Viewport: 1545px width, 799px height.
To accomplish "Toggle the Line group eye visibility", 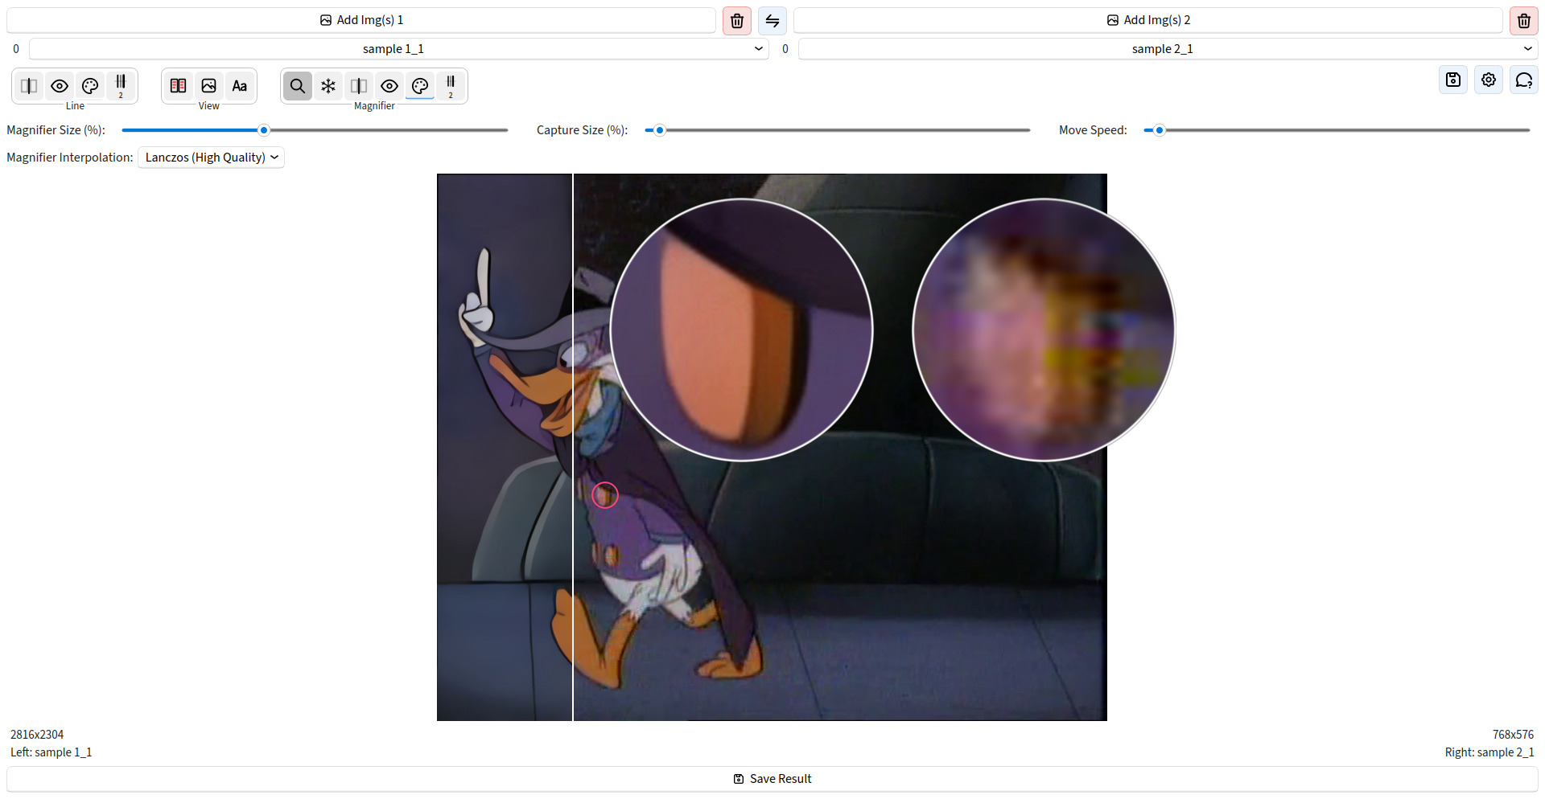I will pyautogui.click(x=60, y=86).
